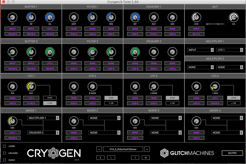Open Multiplier 2 first NONE dropdown
The image size is (246, 164).
200,67
